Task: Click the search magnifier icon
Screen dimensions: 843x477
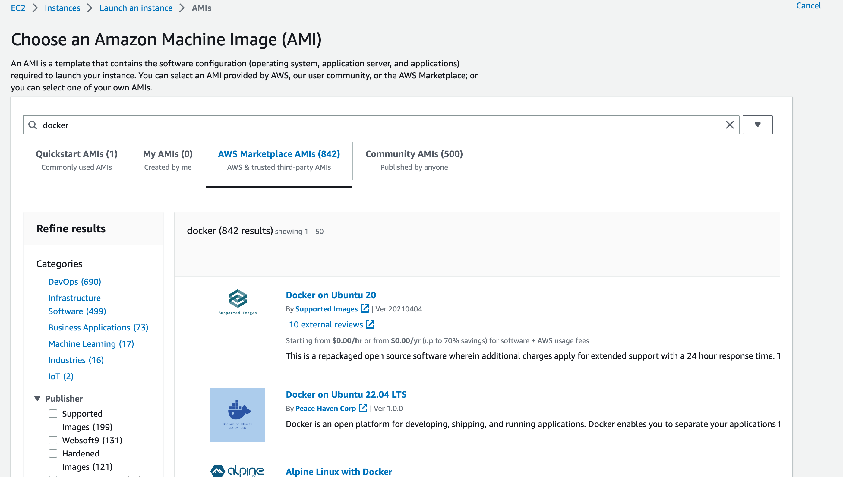Action: 33,125
